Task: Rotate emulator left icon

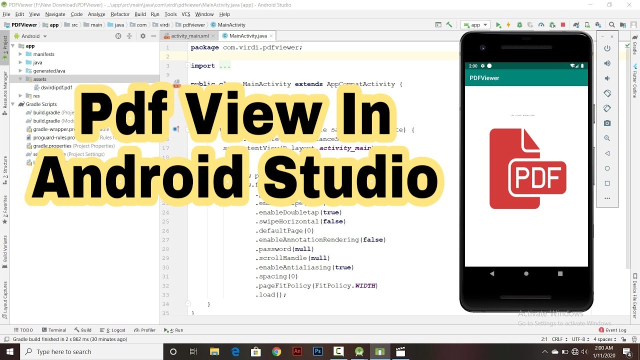Action: click(x=607, y=93)
